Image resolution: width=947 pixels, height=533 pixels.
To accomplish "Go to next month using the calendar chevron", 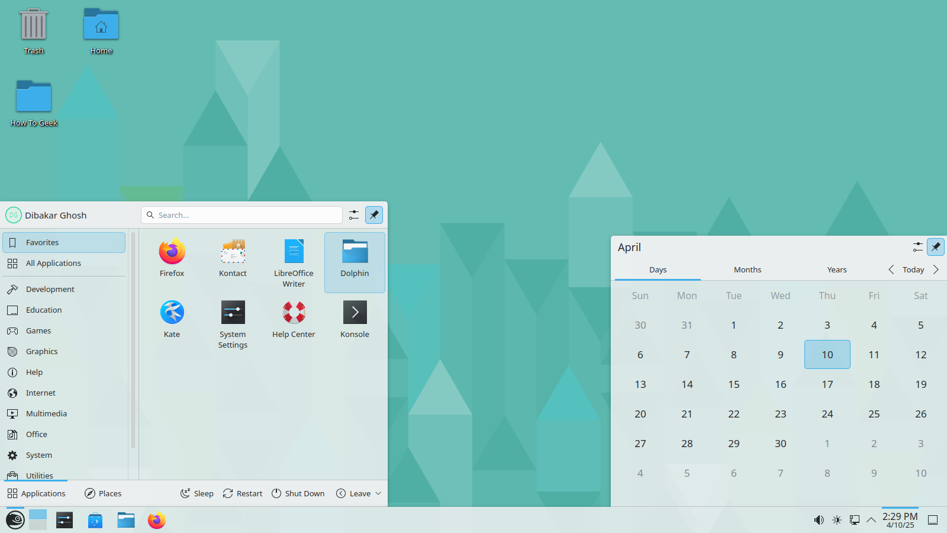I will [936, 269].
